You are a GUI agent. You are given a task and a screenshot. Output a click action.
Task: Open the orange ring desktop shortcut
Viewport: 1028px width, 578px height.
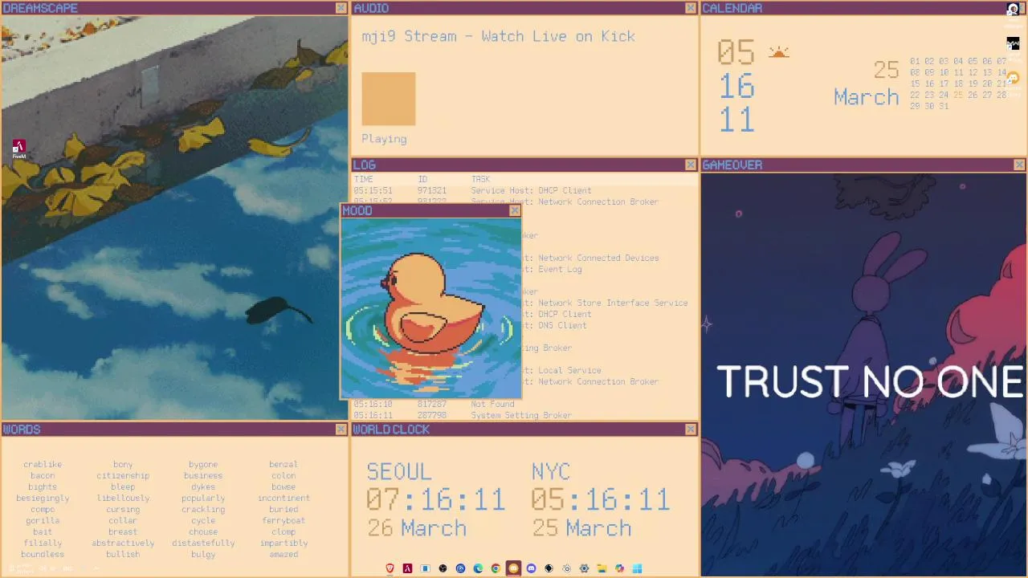point(1013,78)
